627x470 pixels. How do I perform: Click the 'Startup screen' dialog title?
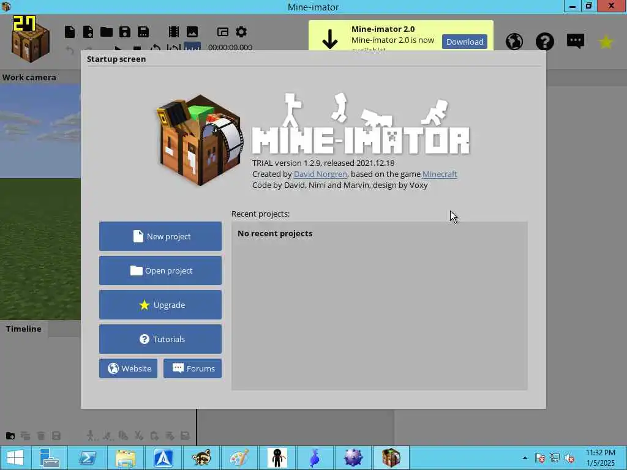[x=116, y=59]
